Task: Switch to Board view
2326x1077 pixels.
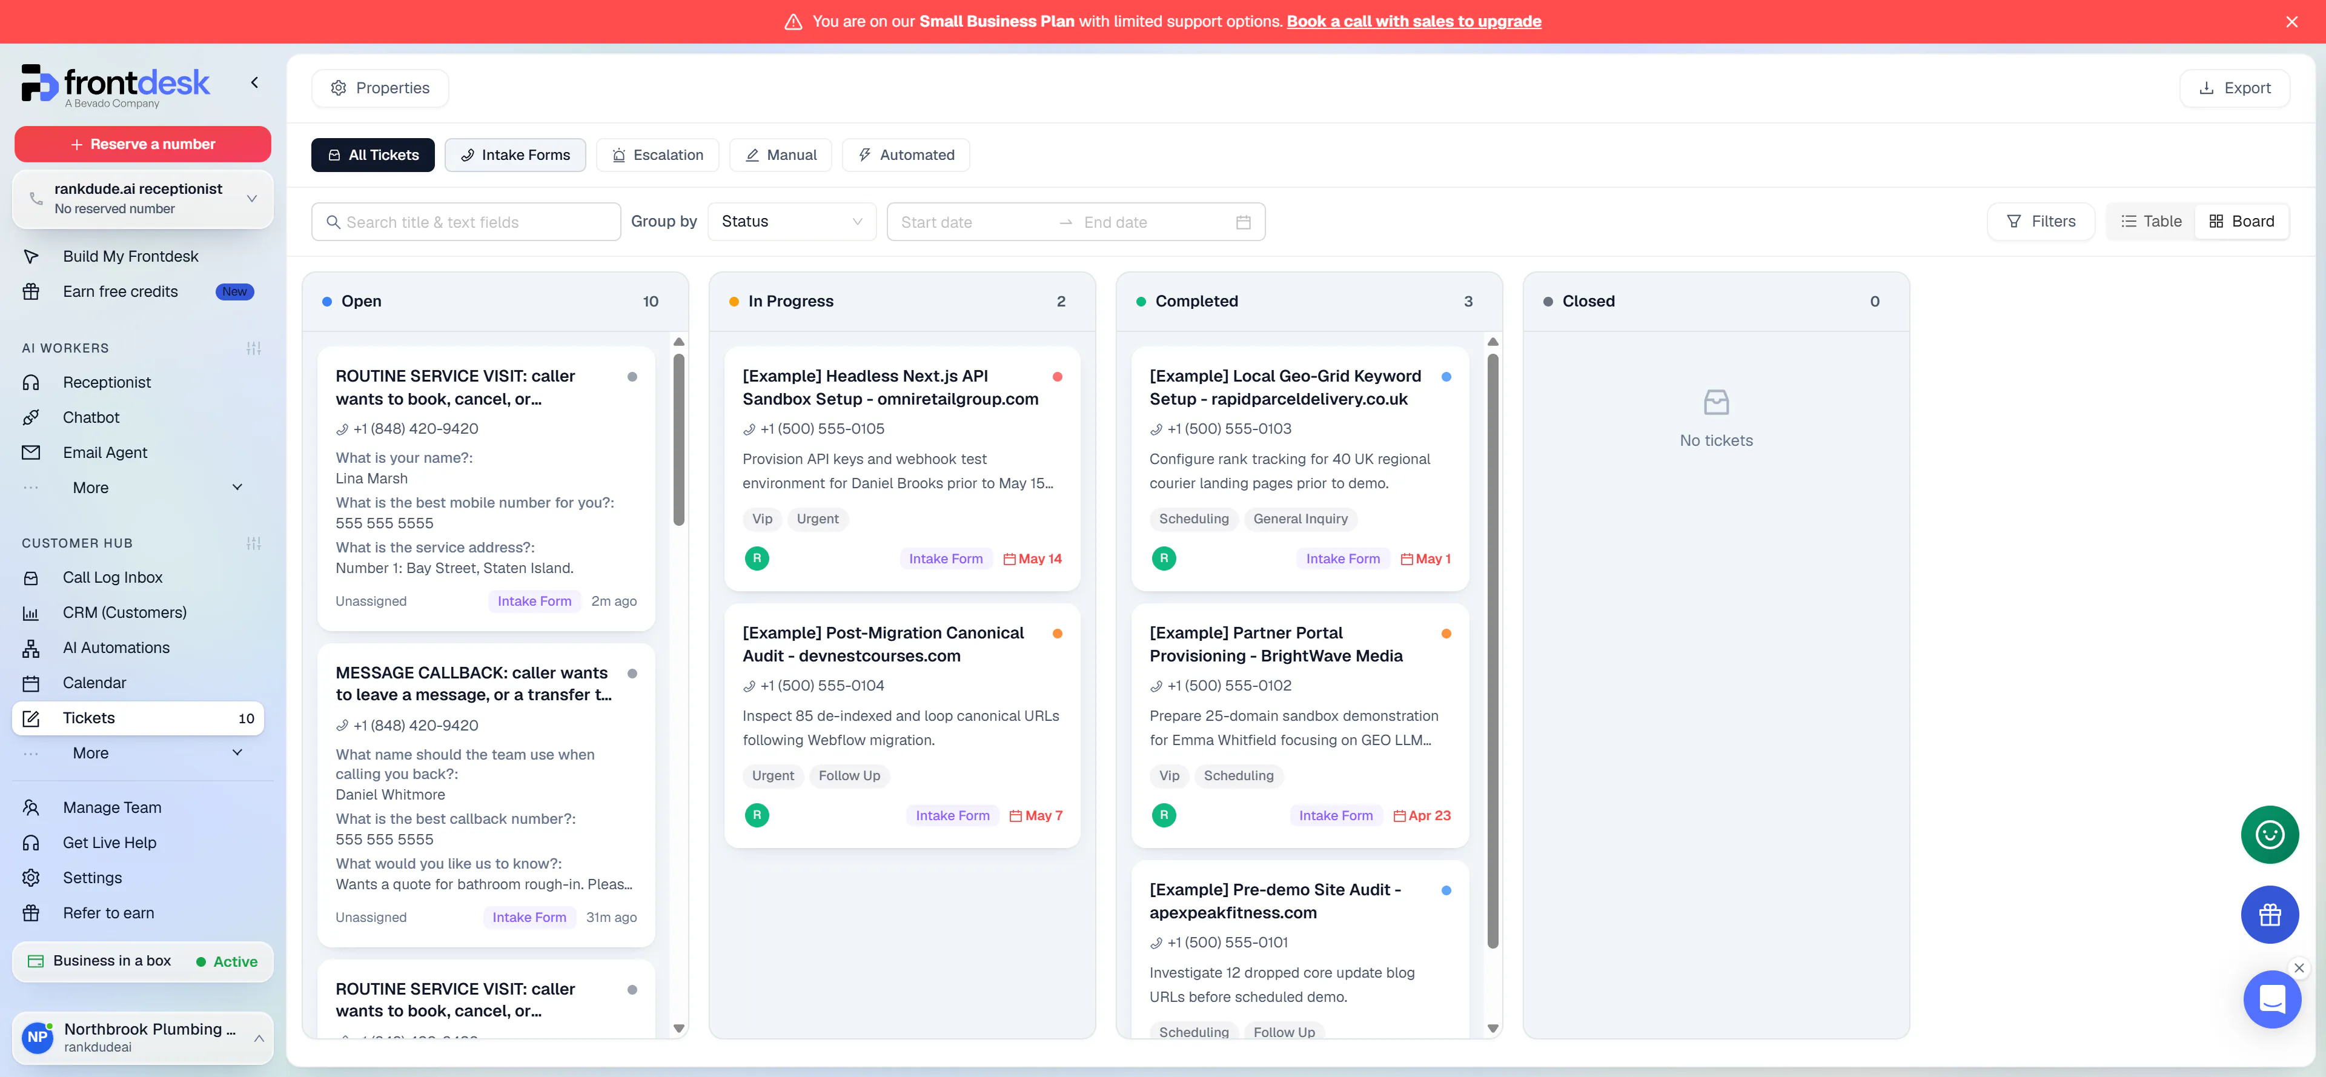Action: click(x=2241, y=221)
